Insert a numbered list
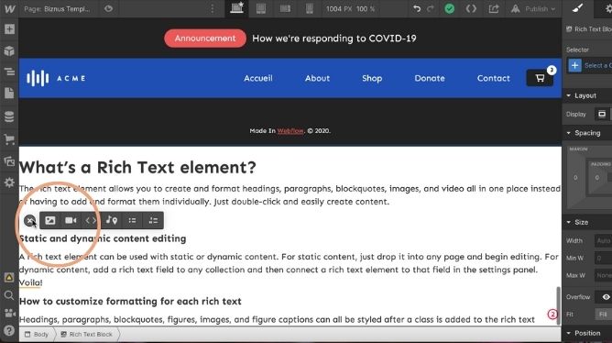This screenshot has width=612, height=343. pyautogui.click(x=153, y=221)
